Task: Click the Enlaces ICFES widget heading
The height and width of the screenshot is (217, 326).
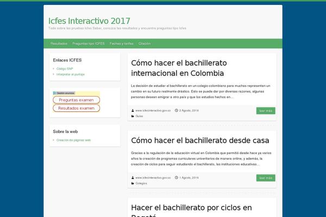Action: pyautogui.click(x=67, y=60)
